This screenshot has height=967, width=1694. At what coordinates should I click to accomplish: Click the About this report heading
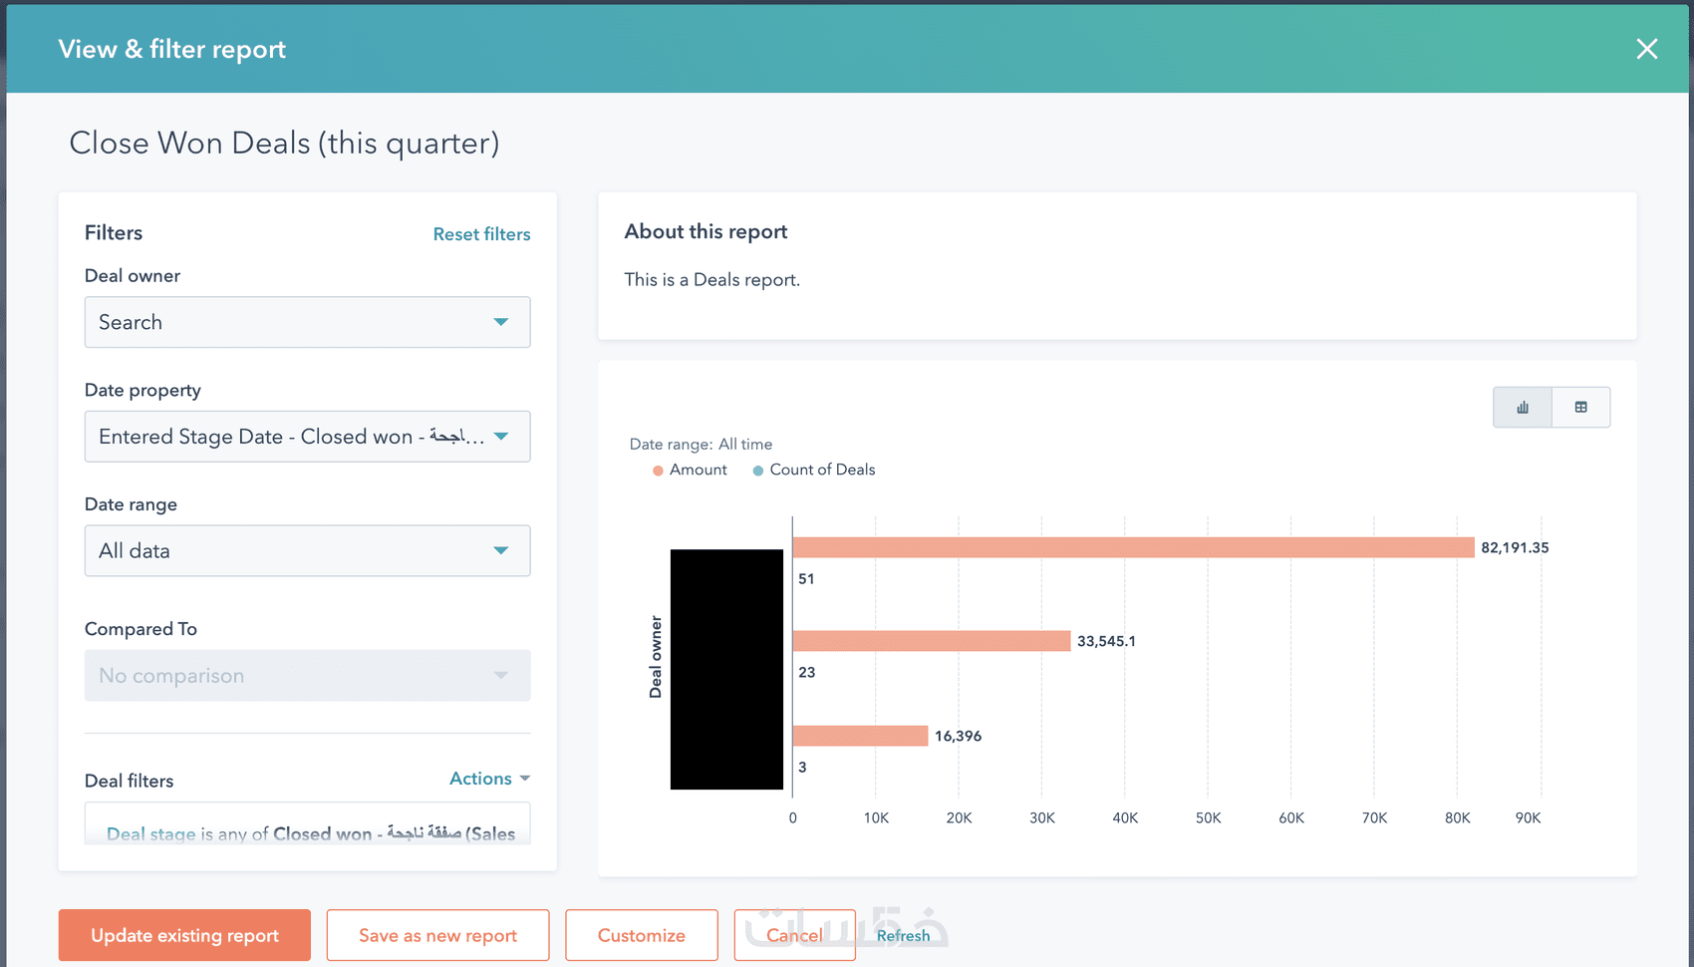(x=706, y=231)
